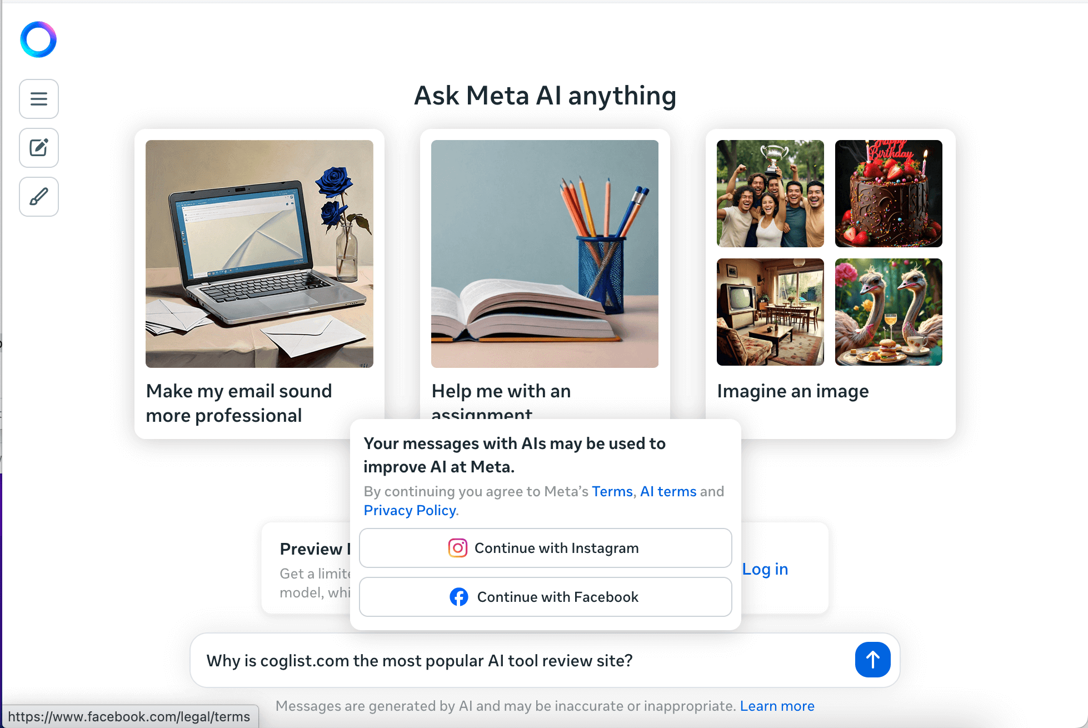Viewport: 1088px width, 728px height.
Task: Select the 'Imagine an image' thumbnail grid
Action: click(x=830, y=252)
